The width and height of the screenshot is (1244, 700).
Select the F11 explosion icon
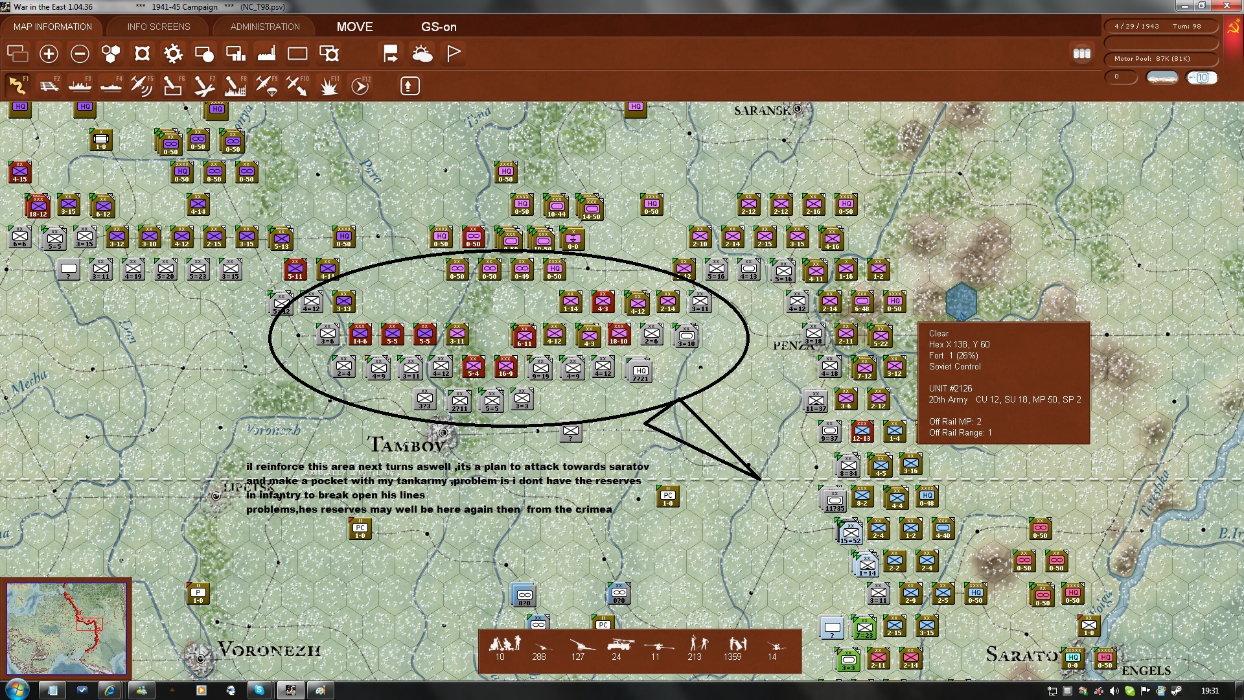329,86
